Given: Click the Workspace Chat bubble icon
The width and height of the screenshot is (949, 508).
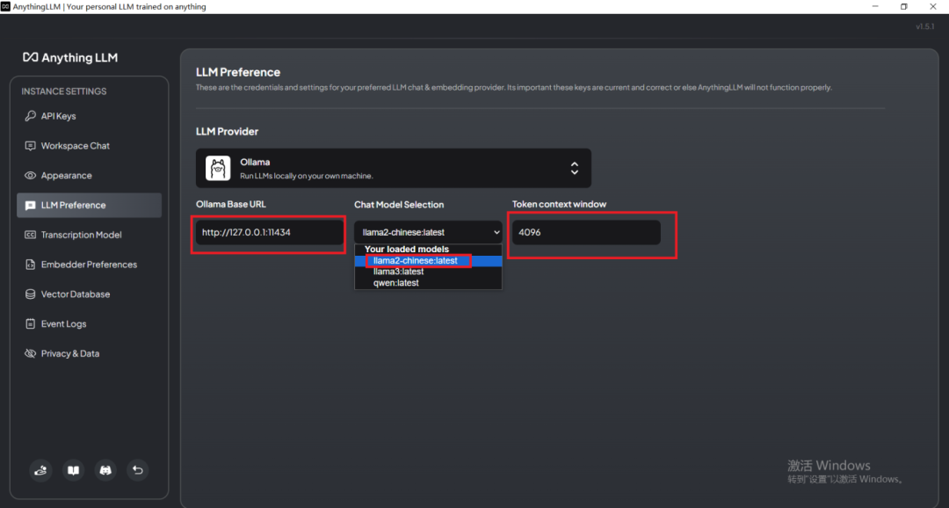Looking at the screenshot, I should [x=30, y=146].
